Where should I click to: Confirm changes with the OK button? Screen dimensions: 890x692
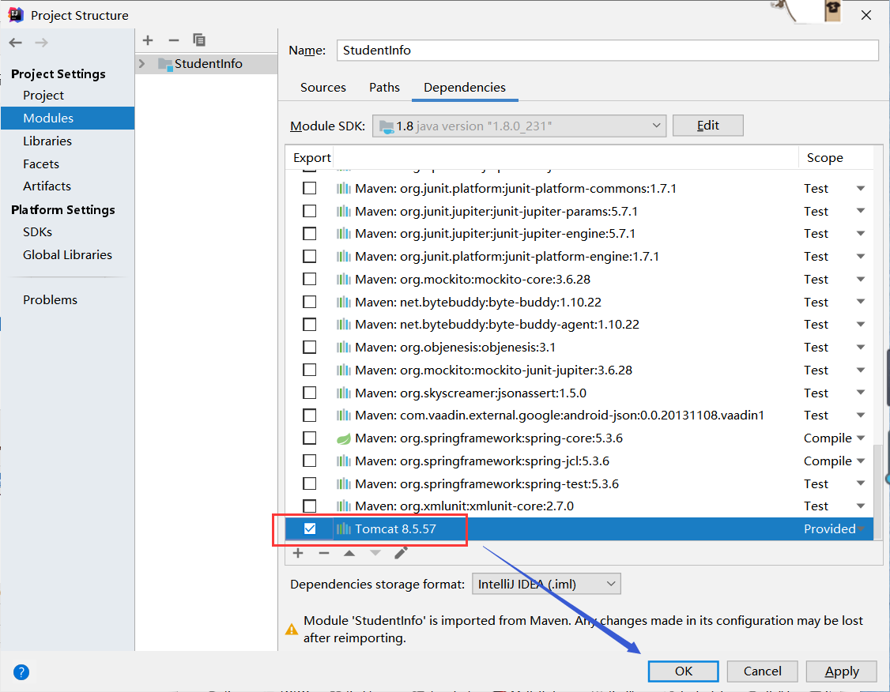coord(684,671)
